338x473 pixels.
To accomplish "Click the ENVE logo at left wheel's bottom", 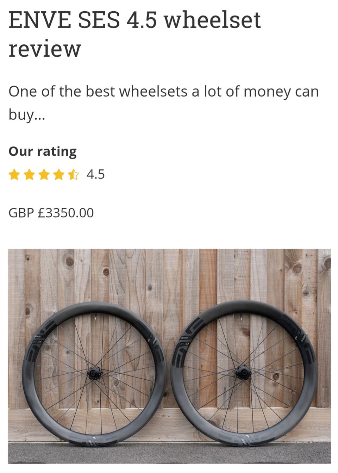I will tap(92, 439).
